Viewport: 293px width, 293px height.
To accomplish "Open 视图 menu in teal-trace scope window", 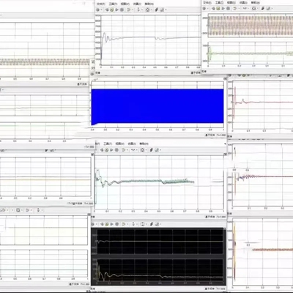I will click(120, 144).
